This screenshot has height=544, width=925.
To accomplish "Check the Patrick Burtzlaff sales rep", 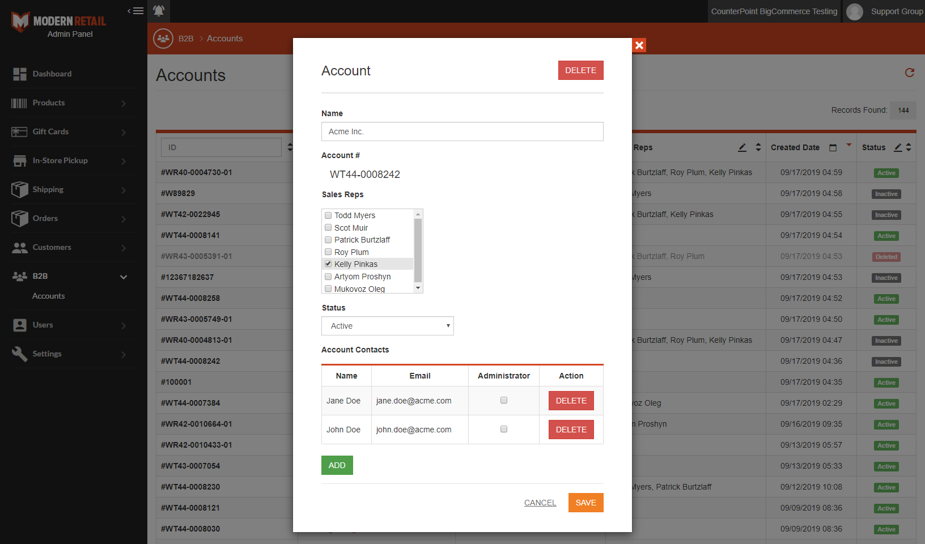I will [328, 240].
